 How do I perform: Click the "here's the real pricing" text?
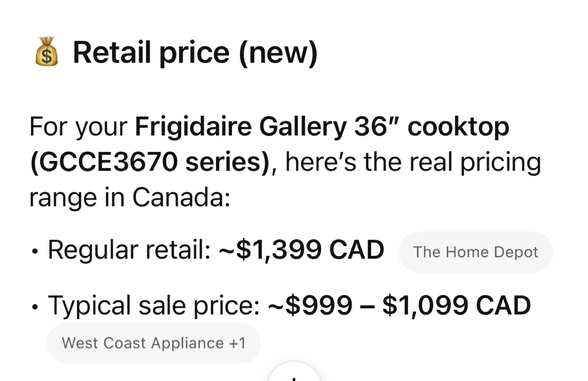413,162
